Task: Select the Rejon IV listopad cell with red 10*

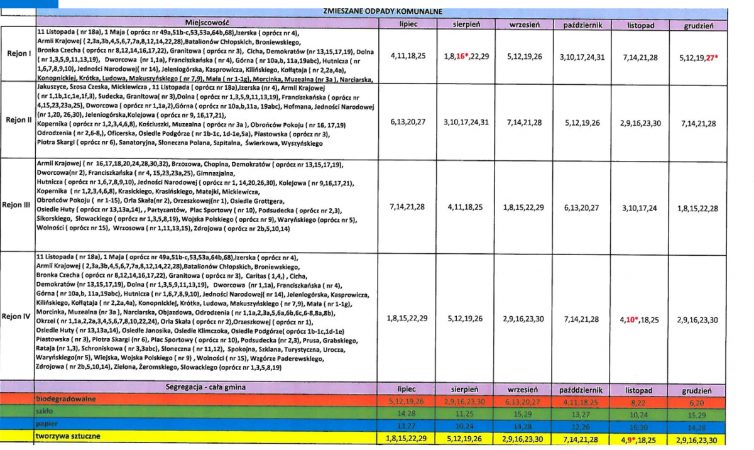Action: tap(641, 319)
